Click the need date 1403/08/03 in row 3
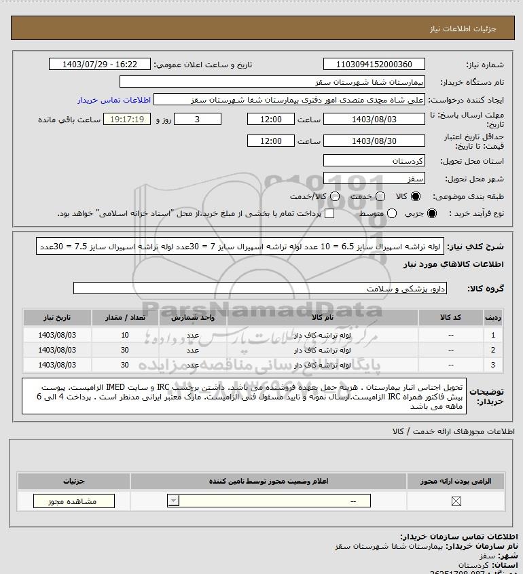The height and width of the screenshot is (574, 523). coord(57,365)
